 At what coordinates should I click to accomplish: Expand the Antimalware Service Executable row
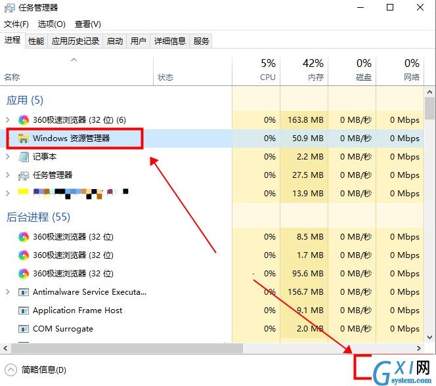point(8,291)
